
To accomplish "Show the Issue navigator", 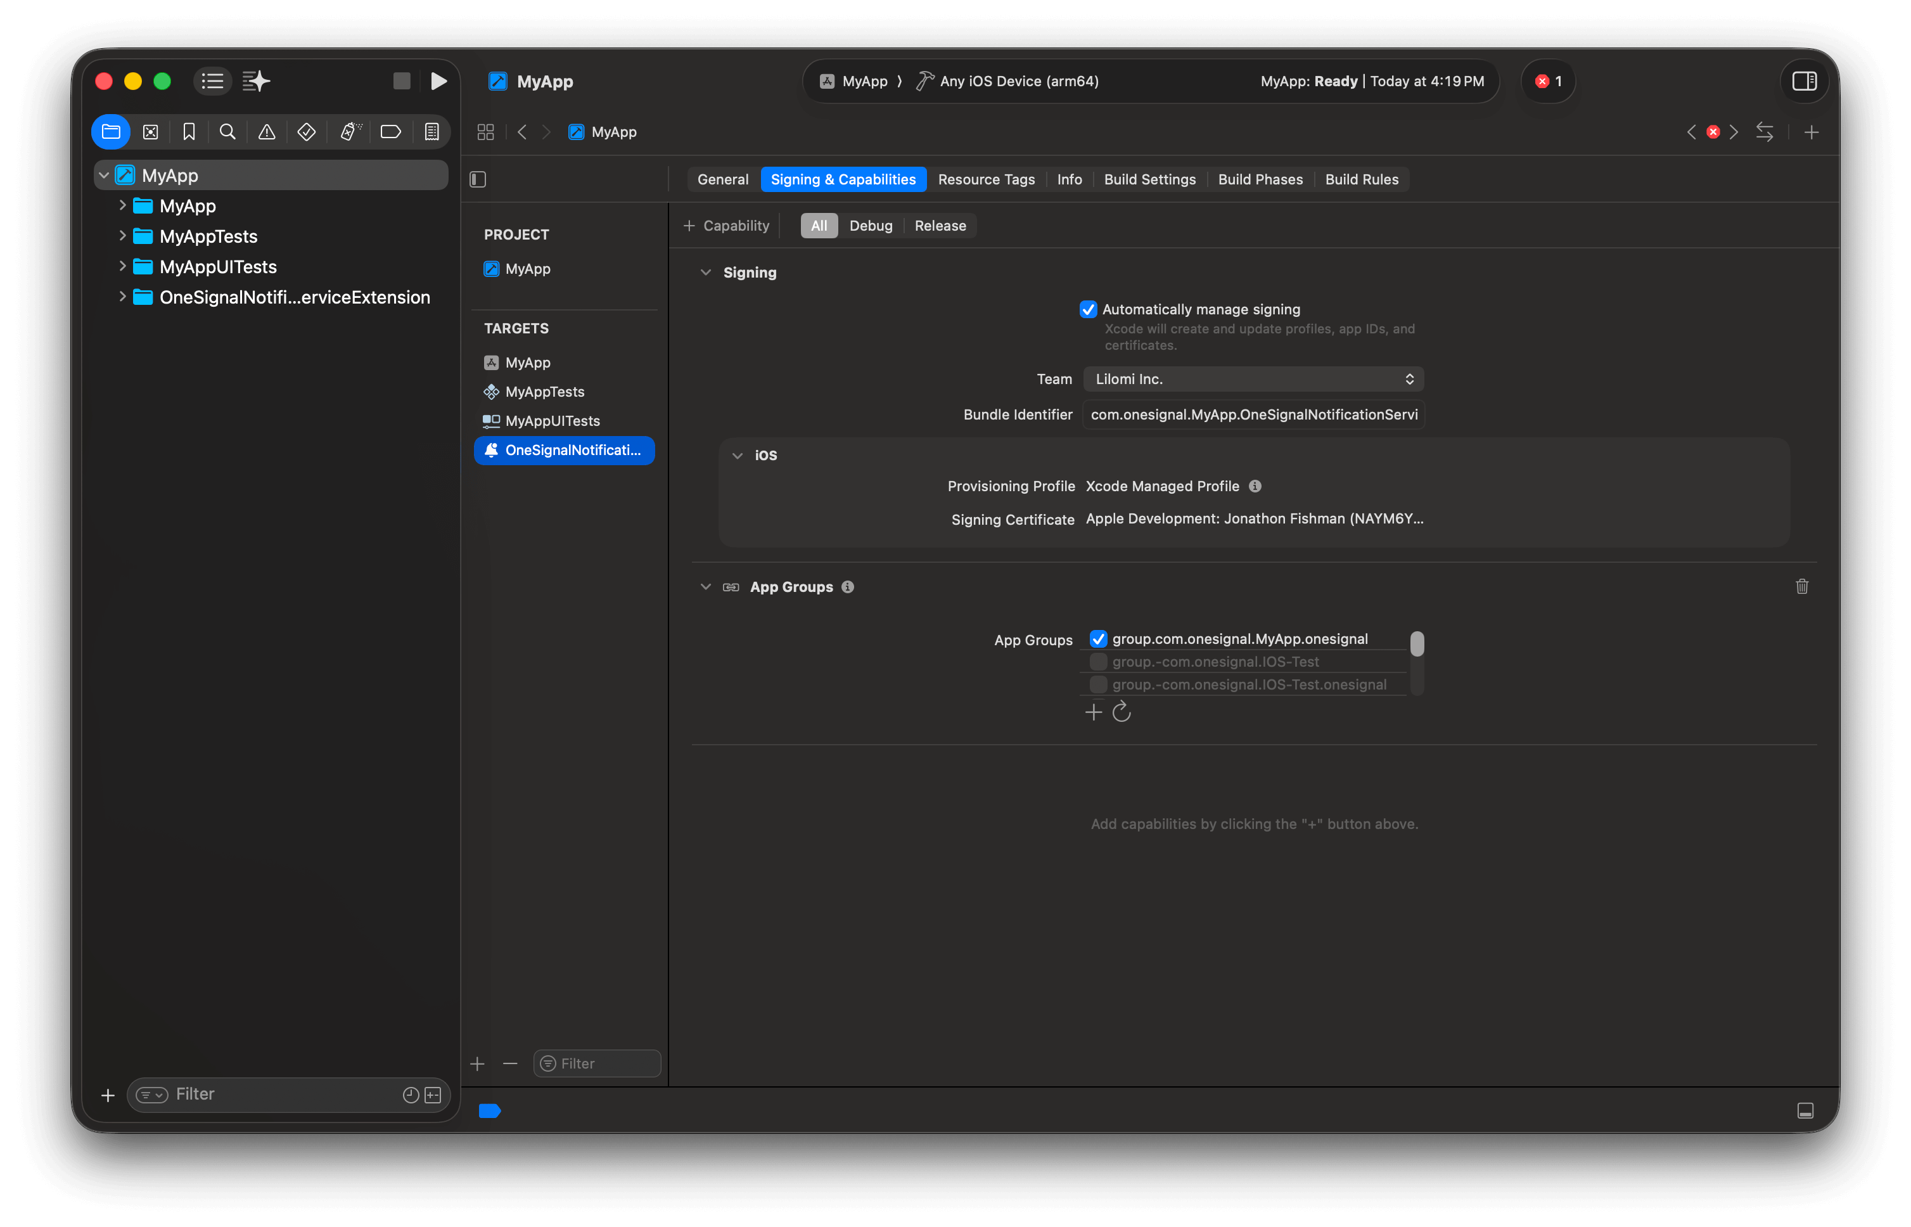I will click(266, 131).
